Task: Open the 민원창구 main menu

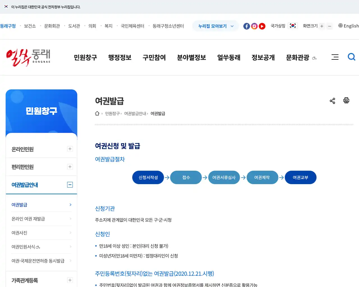Action: [85, 57]
